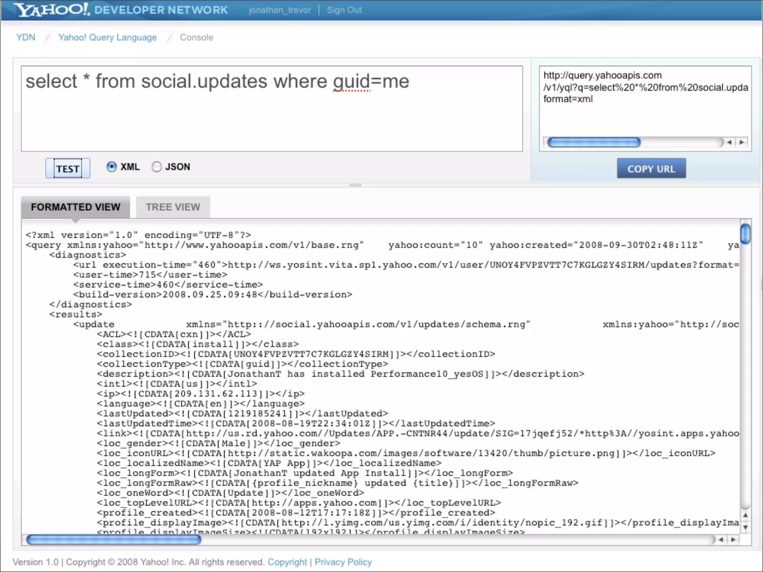
Task: Run the query with TEST button
Action: (68, 168)
